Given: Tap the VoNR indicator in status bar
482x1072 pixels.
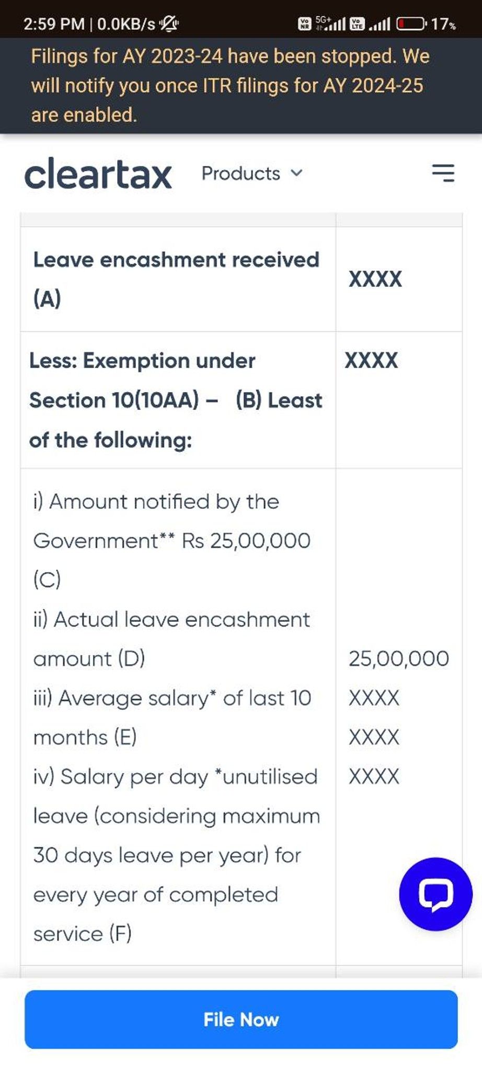Looking at the screenshot, I should click(306, 23).
